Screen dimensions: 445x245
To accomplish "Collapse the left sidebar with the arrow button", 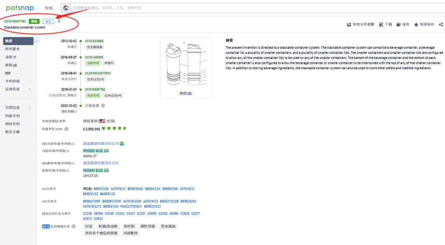I will coord(37,41).
